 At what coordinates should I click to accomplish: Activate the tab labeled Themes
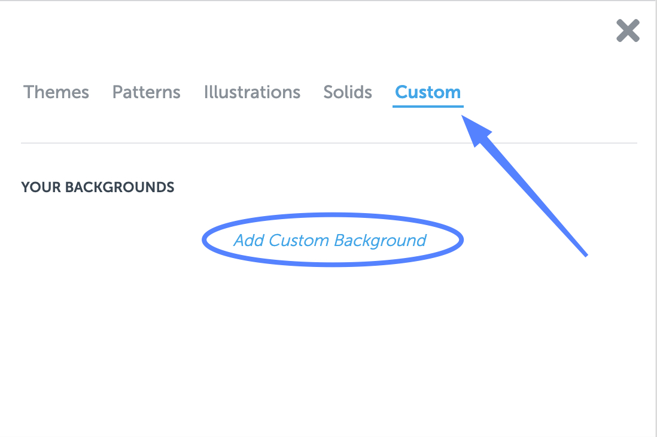point(56,92)
